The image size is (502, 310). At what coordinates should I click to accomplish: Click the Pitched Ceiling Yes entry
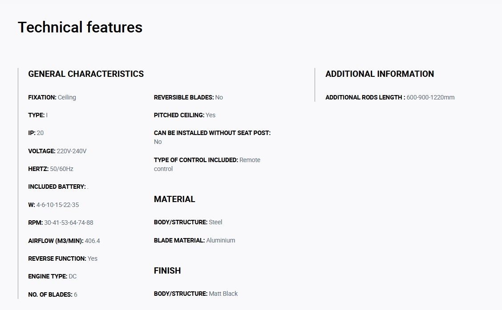[185, 115]
